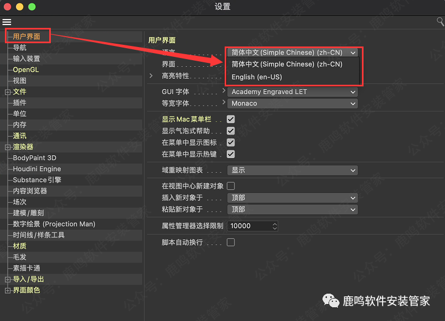Expand the 渲染器 tree node
Screen dimensions: 445x321
pyautogui.click(x=8, y=147)
